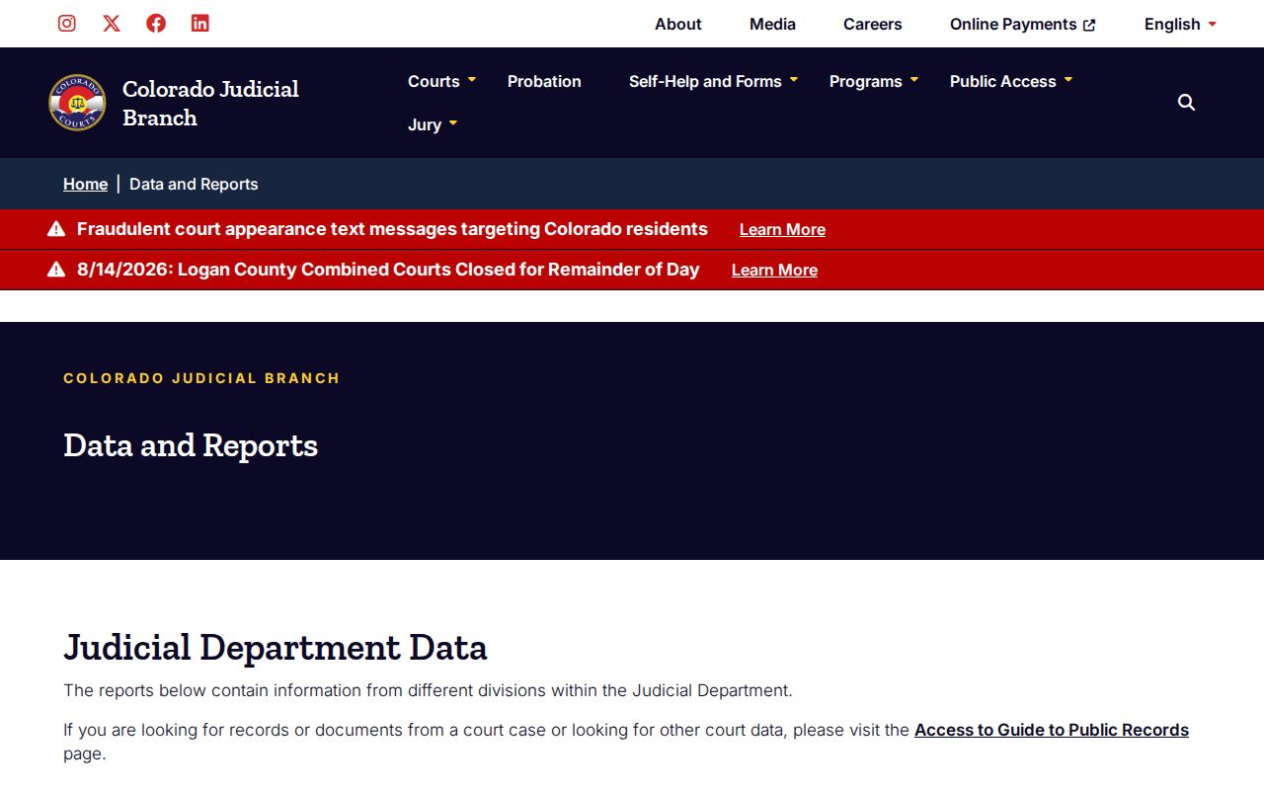
Task: Open Access to Guide to Public Records link
Action: click(x=1052, y=730)
